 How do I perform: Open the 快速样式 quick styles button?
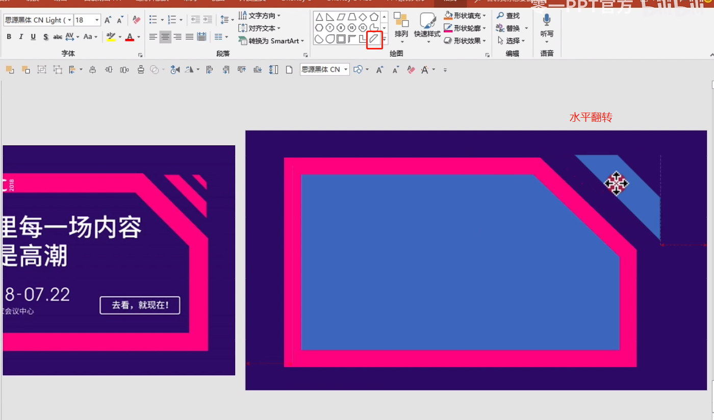pyautogui.click(x=427, y=28)
